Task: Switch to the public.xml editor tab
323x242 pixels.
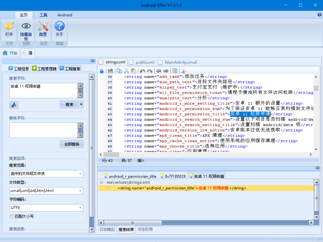Action: (142, 62)
